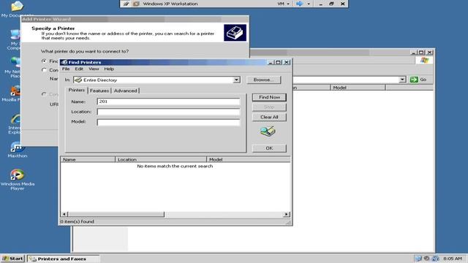
Task: Click the Model input field
Action: coord(168,122)
